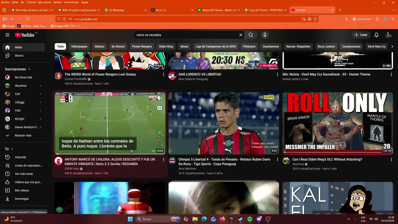Open options menu for the Betis 2-2 Sevilla video
Viewport: 398px width, 224px height.
click(164, 160)
